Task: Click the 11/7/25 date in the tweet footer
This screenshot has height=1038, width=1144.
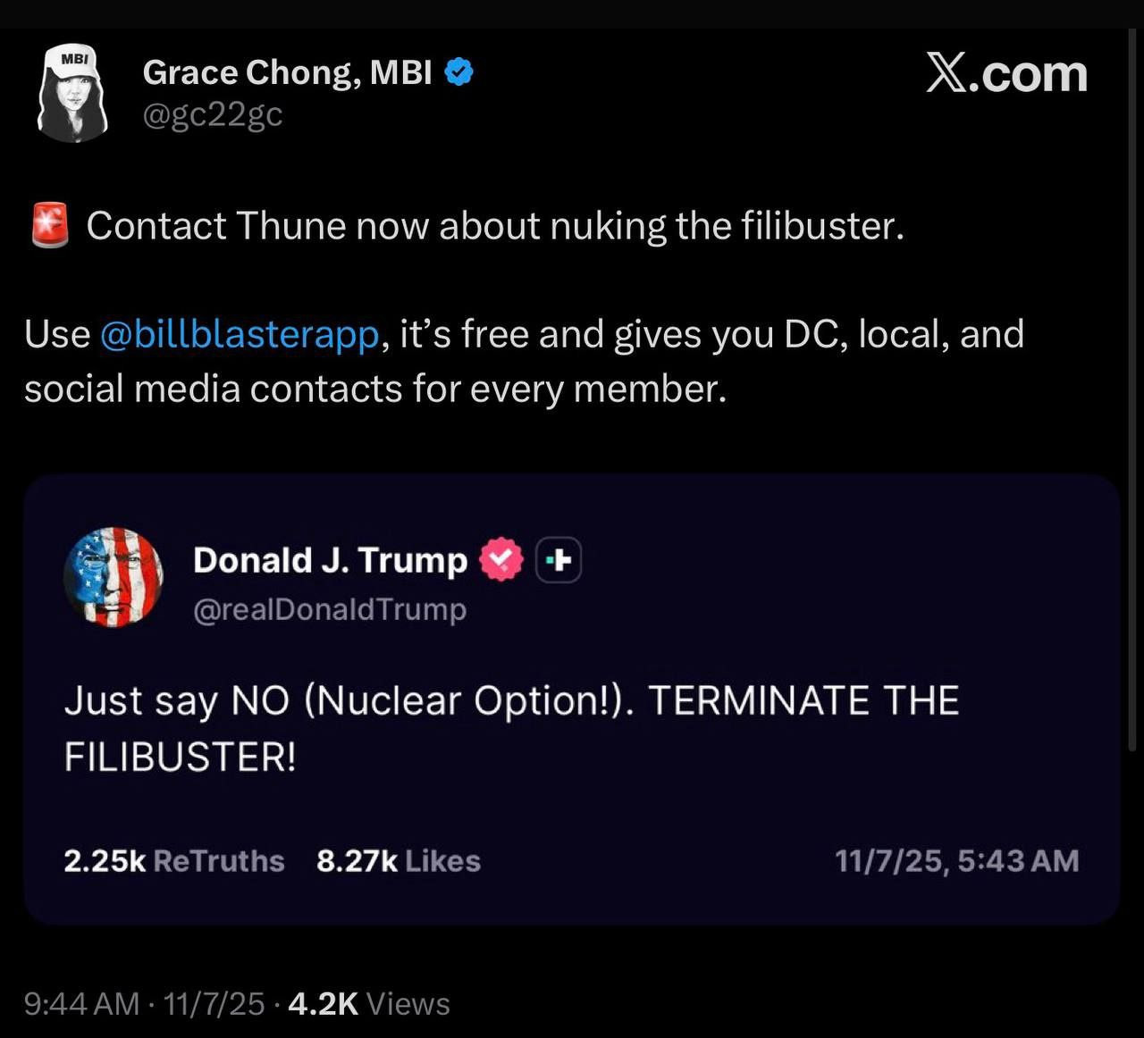Action: 214,1004
